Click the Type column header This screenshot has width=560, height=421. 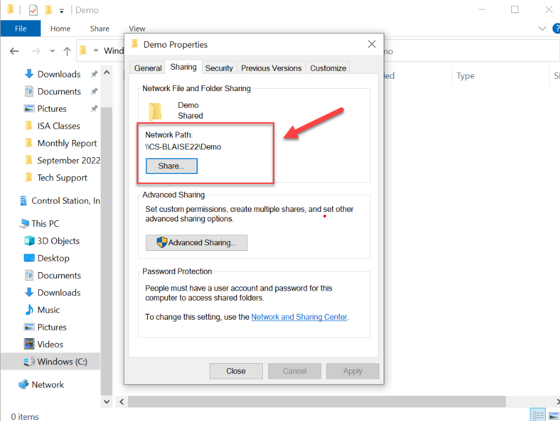465,76
